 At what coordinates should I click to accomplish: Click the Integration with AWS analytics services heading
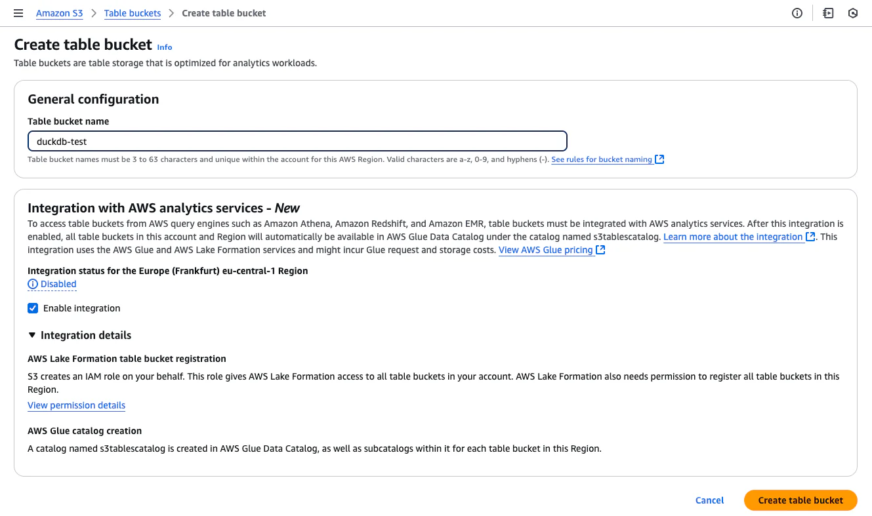(x=163, y=208)
